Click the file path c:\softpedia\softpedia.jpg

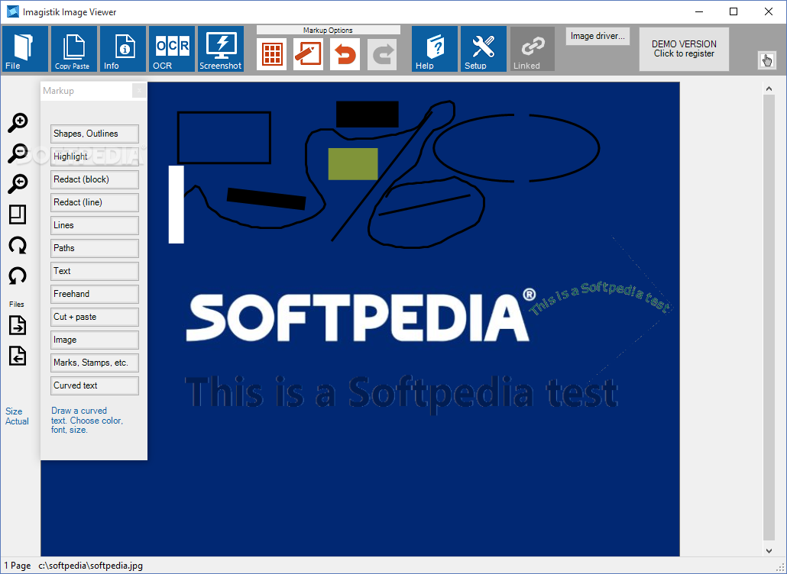tap(90, 566)
